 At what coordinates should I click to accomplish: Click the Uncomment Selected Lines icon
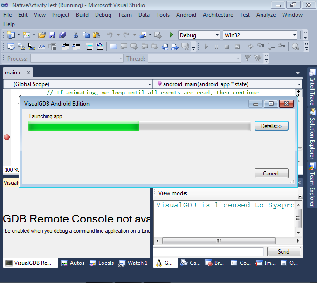point(100,47)
